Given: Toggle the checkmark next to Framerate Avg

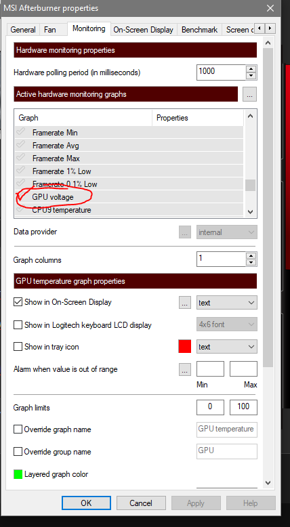Looking at the screenshot, I should (21, 145).
